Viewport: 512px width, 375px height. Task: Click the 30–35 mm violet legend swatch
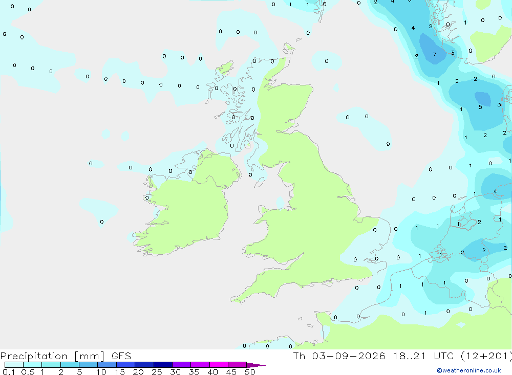[x=181, y=365]
